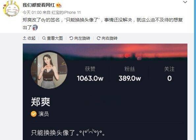Expand the post options chevron menu

(185, 2)
